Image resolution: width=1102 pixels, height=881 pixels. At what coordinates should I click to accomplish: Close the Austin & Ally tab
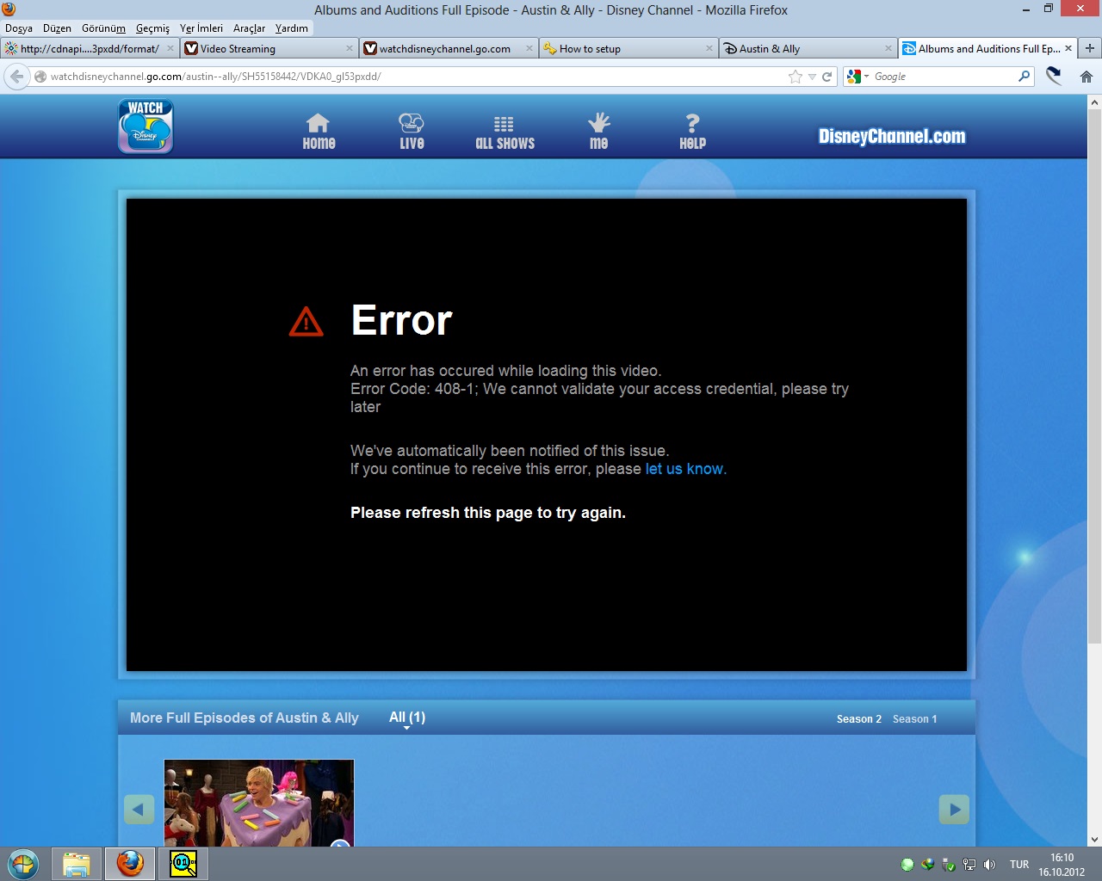pos(888,49)
